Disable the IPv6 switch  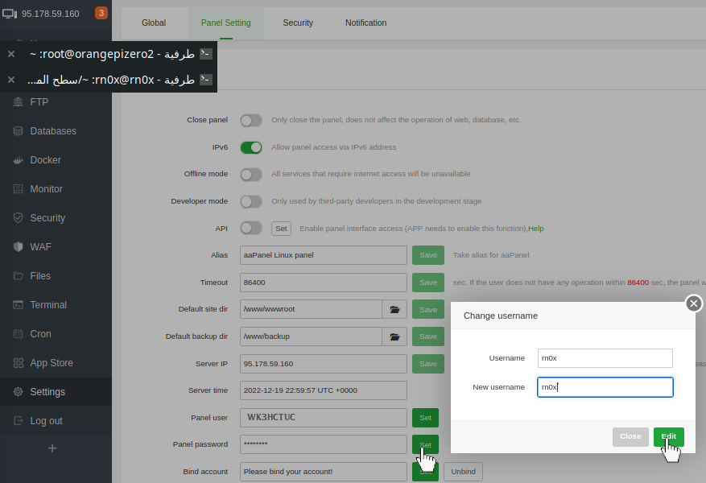coord(251,147)
